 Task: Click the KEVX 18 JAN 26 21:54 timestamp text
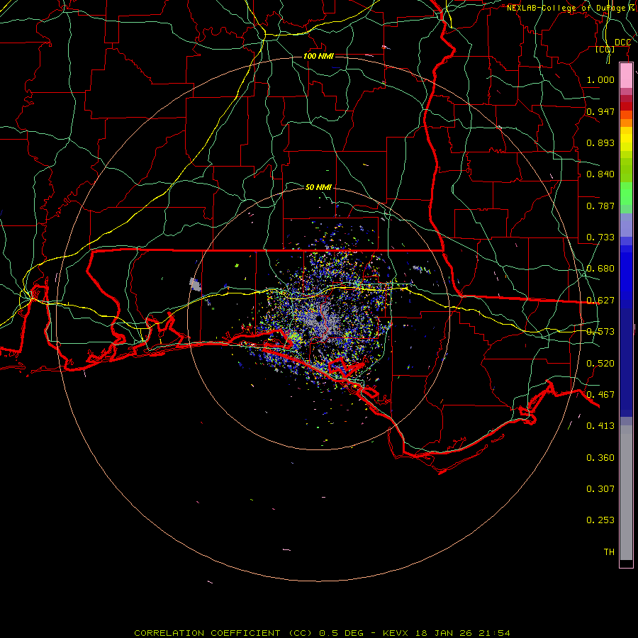(x=447, y=633)
